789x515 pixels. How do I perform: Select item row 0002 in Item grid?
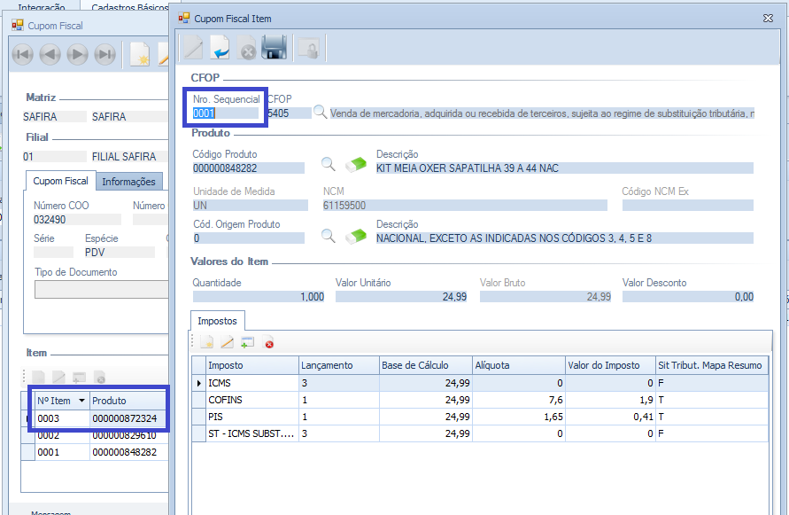coord(60,435)
